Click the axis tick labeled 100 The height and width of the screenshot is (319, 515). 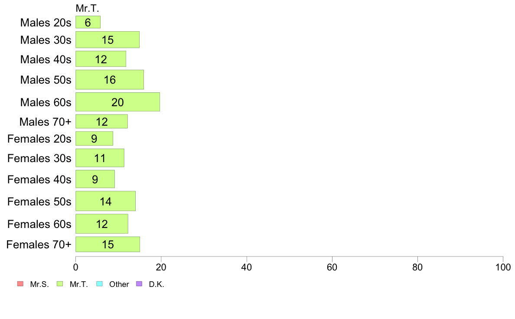point(503,267)
